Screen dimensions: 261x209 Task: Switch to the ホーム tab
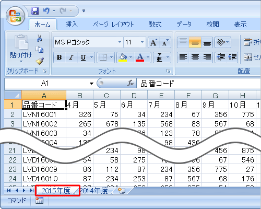[x=42, y=25]
